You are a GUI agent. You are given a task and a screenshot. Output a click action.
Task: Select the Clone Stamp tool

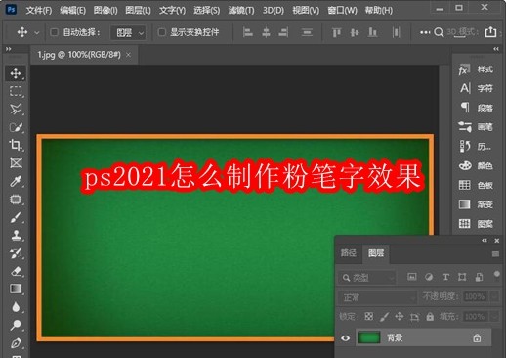[16, 235]
